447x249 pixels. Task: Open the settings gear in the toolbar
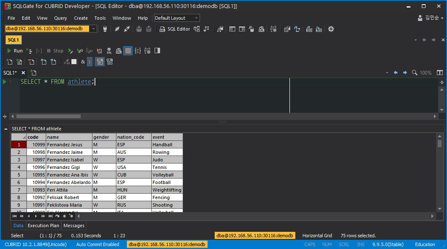point(331,29)
